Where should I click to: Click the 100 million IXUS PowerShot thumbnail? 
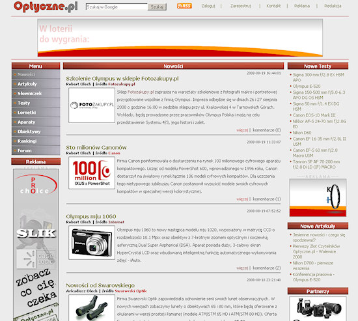[x=92, y=173]
